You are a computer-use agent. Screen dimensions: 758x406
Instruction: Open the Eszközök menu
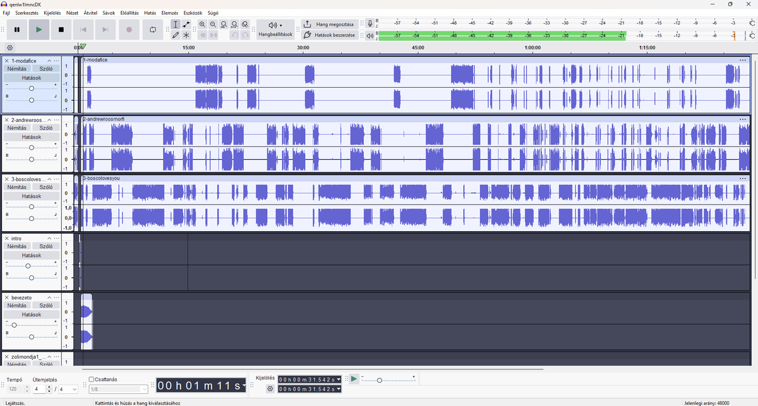193,13
